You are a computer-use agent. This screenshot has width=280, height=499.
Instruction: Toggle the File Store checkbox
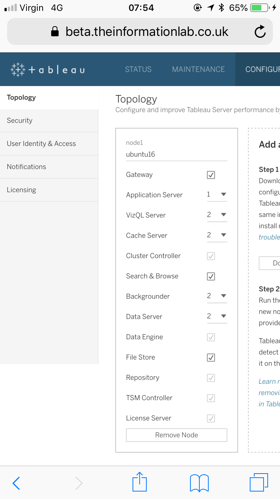211,357
